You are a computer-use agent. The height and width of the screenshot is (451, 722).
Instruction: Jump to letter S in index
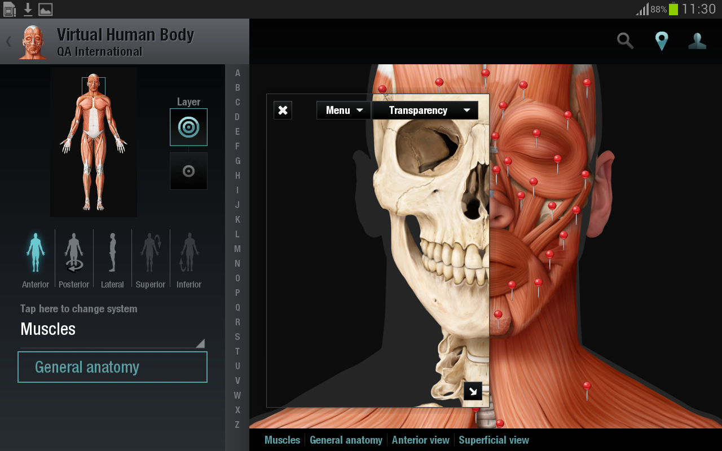click(x=237, y=337)
